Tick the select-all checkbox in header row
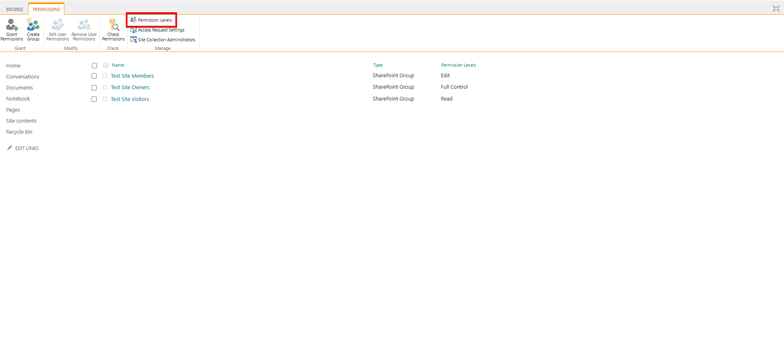Screen dimensions: 784x352 94,65
